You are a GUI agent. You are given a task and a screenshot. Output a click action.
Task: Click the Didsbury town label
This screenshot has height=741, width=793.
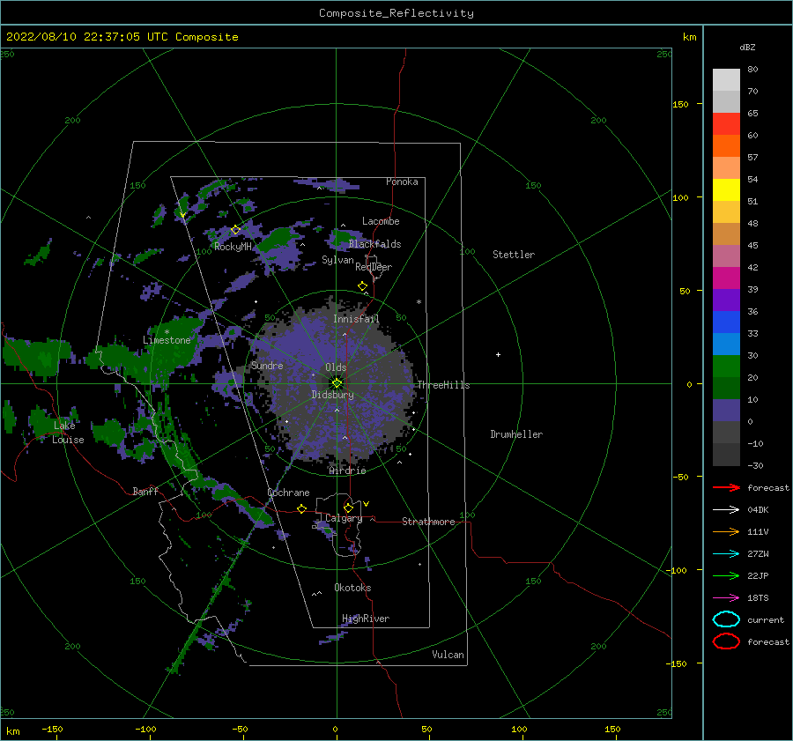[333, 395]
